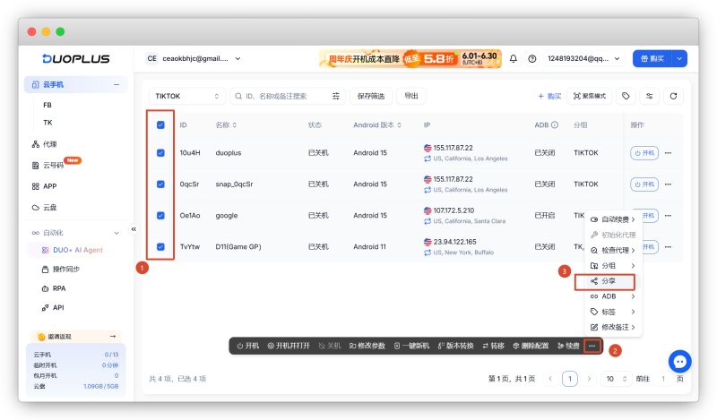Click the ADB info icon in header
This screenshot has height=420, width=717.
click(x=555, y=124)
